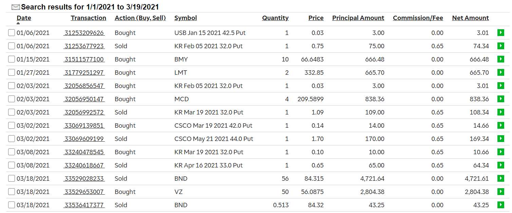
Task: Sort by the Symbol column header
Action: tap(185, 18)
